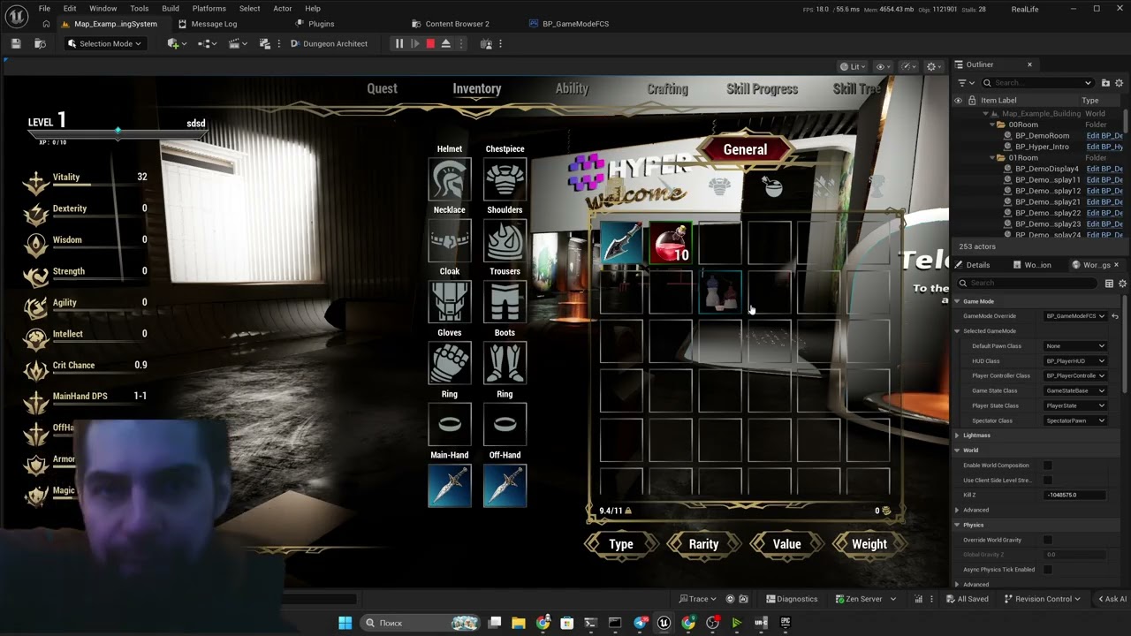Open Game State Class dropdown
This screenshot has width=1131, height=636.
pos(1075,390)
